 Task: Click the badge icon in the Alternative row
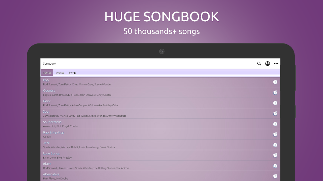click(275, 176)
